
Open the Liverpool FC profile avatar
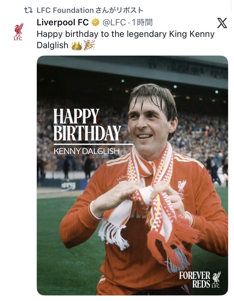[19, 32]
